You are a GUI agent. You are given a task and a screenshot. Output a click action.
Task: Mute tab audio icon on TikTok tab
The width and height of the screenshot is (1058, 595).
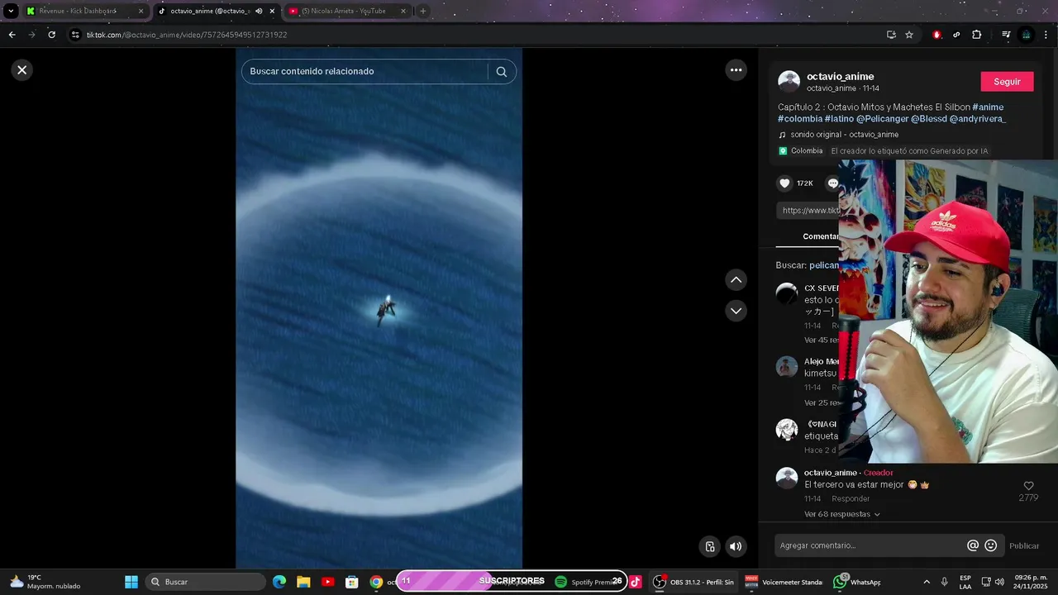click(x=259, y=12)
